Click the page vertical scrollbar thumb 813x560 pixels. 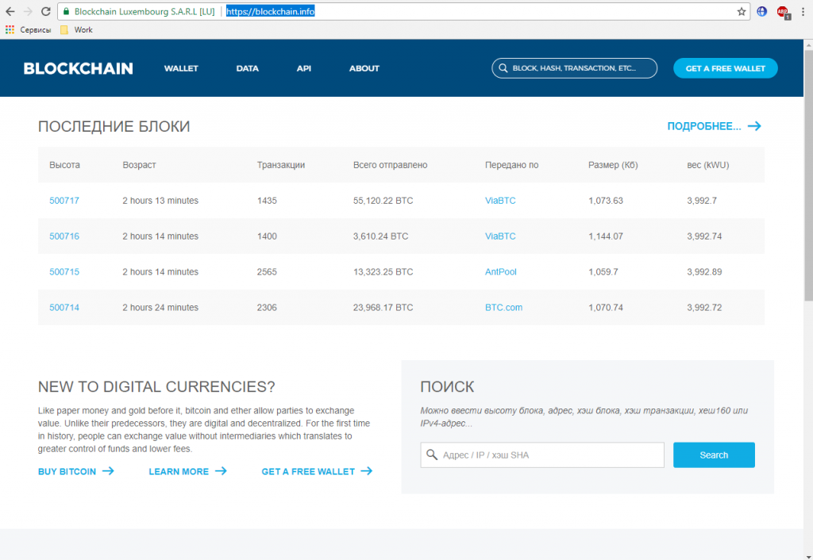808,175
